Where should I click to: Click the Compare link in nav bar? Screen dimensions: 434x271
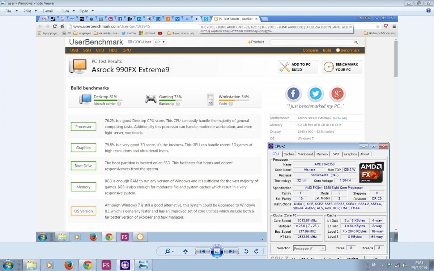pyautogui.click(x=310, y=50)
